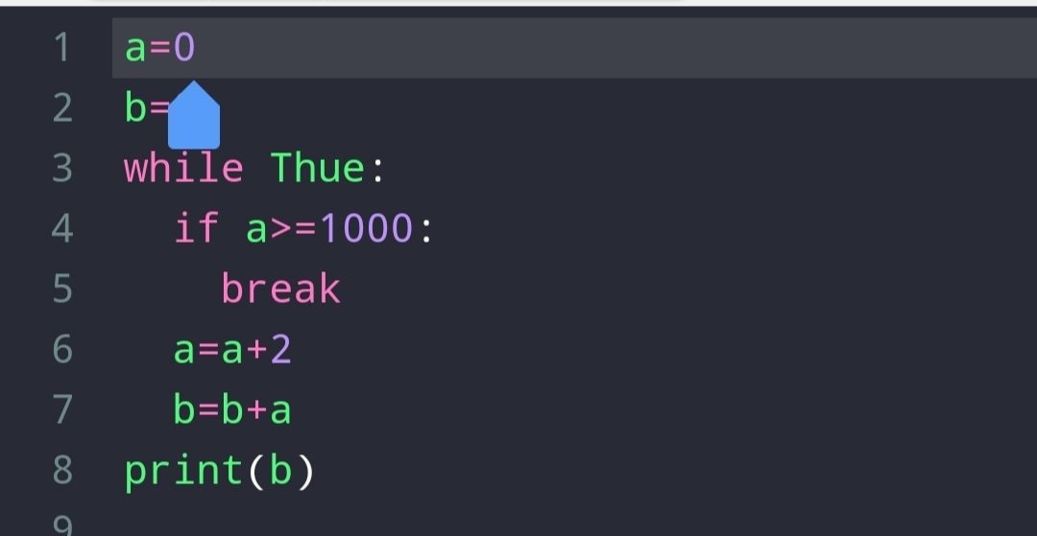Place cursor on the 'break' statement
The width and height of the screenshot is (1037, 536).
(281, 289)
